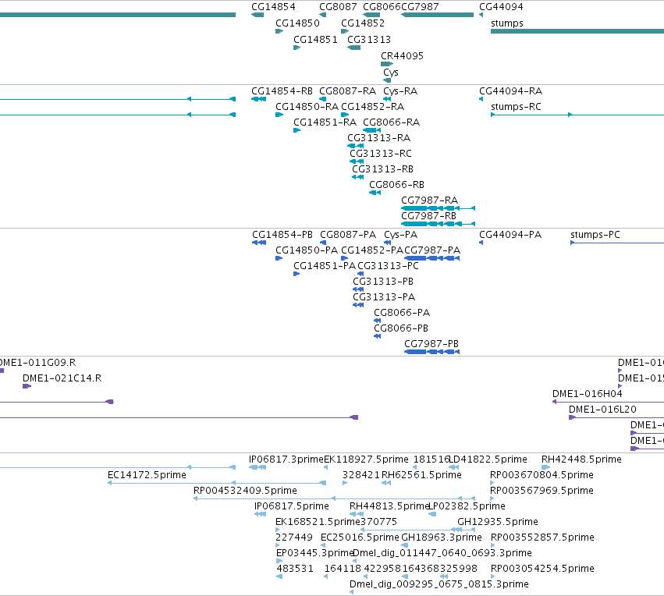Select the CG7987-RA transcript glyph

438,208
